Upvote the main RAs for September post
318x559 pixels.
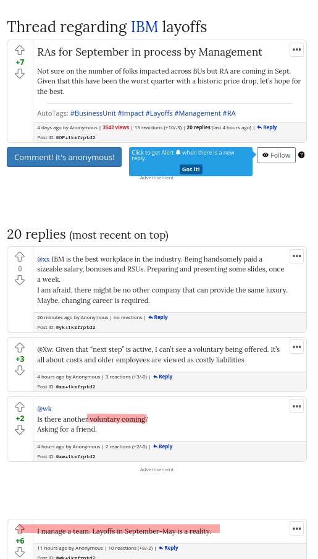coord(20,50)
